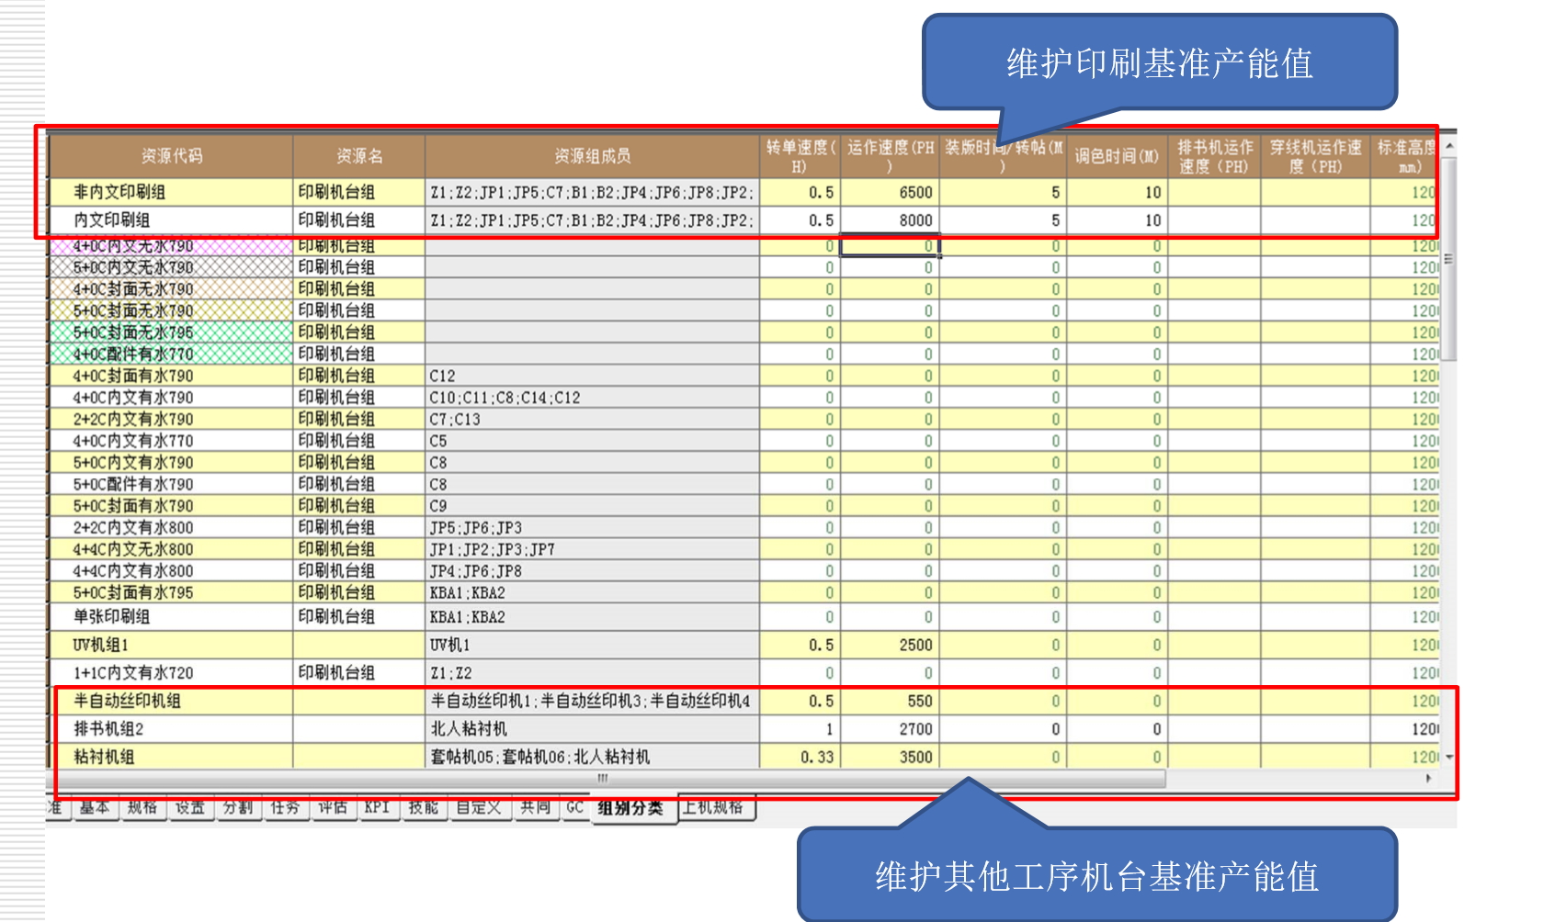Click 粘衬机组 running speed cell 3500

coord(890,758)
